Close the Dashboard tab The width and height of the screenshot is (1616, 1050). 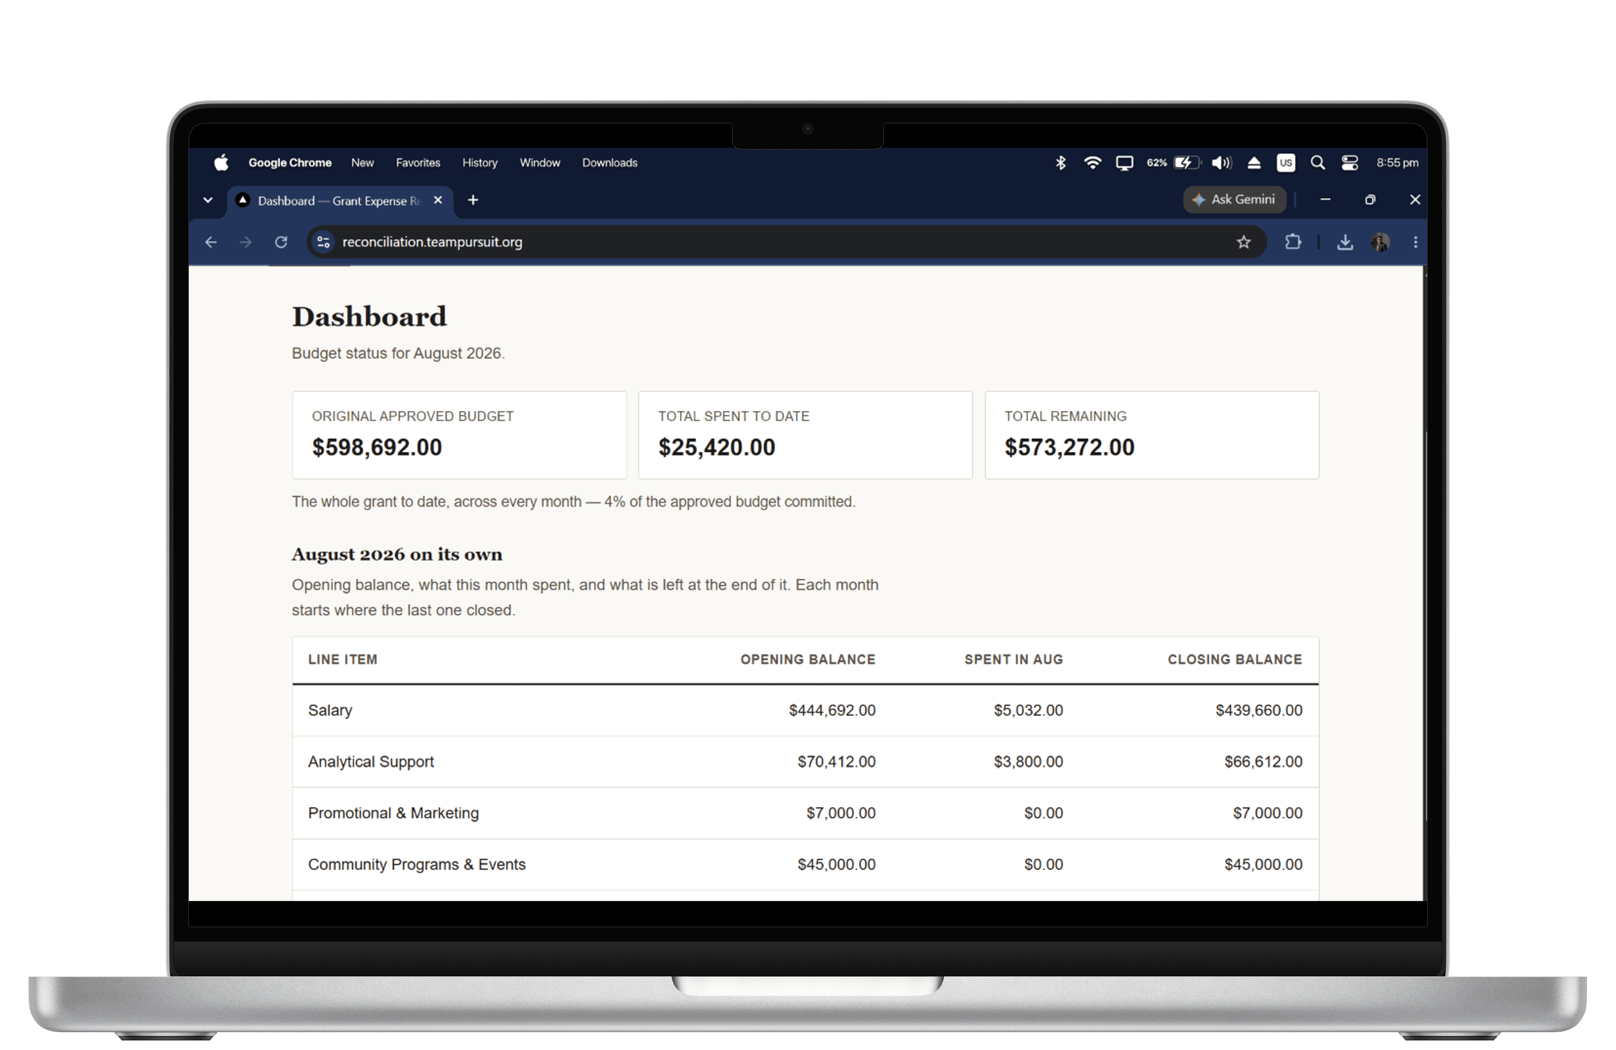click(x=438, y=200)
